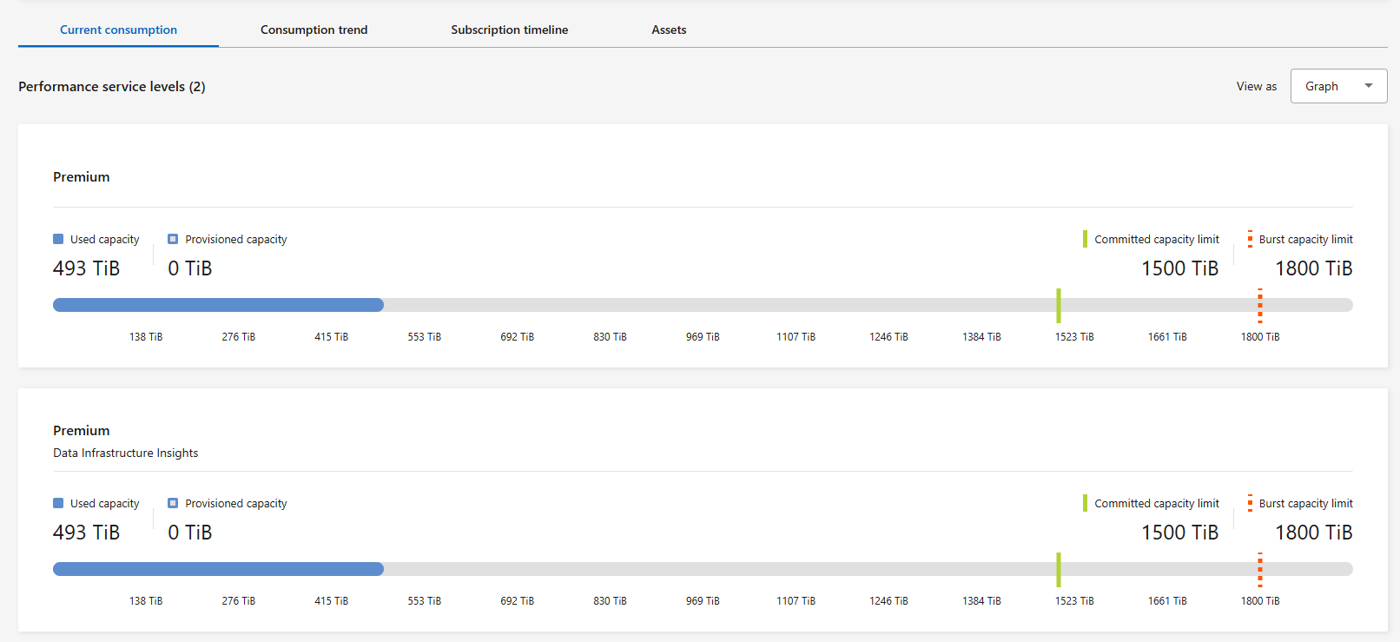The image size is (1400, 642).
Task: Click the Data Infrastructure Insights subtitle
Action: click(125, 453)
